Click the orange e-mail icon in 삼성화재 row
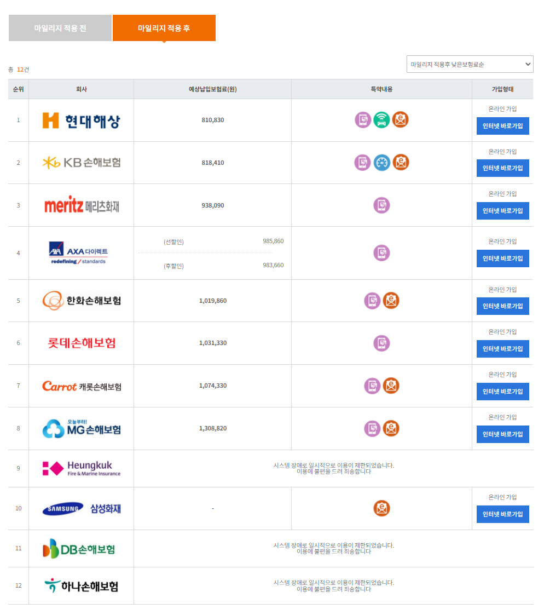Viewport: 550px width, 615px height. [381, 509]
